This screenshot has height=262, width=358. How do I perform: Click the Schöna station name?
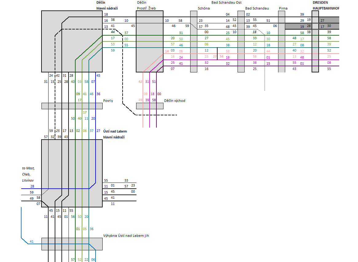pyautogui.click(x=204, y=8)
